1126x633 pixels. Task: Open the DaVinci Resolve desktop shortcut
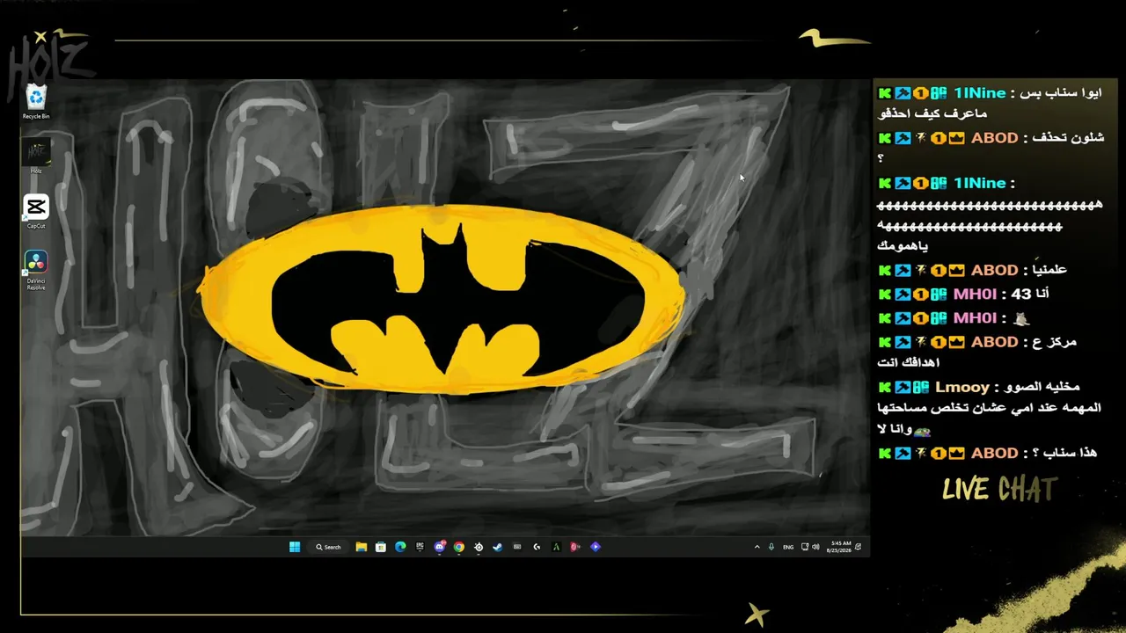[x=36, y=270]
